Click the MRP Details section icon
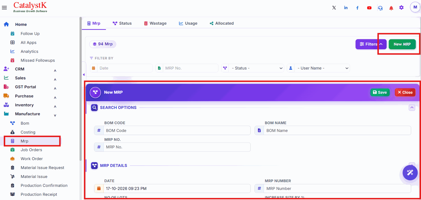Image resolution: width=421 pixels, height=200 pixels. tap(94, 166)
